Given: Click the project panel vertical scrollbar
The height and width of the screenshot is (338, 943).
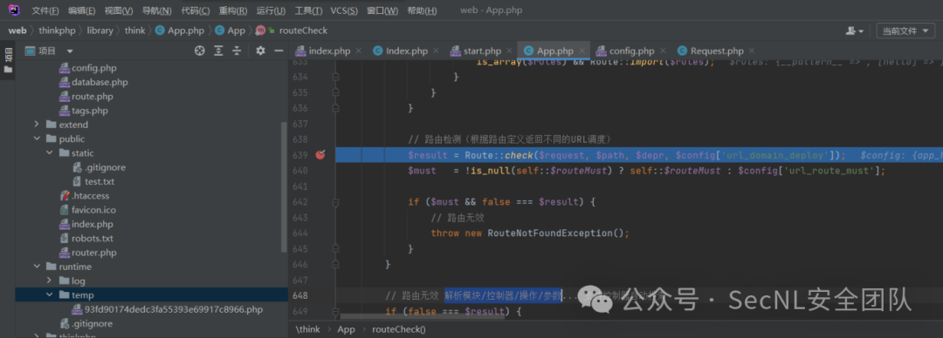Looking at the screenshot, I should tap(285, 186).
